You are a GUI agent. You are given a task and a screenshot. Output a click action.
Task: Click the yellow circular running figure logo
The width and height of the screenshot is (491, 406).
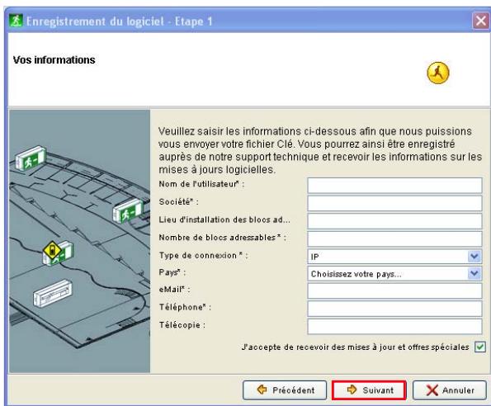coord(438,73)
